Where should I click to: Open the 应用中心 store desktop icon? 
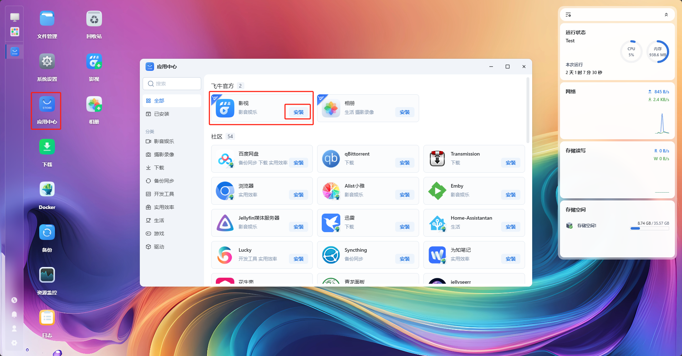[47, 104]
